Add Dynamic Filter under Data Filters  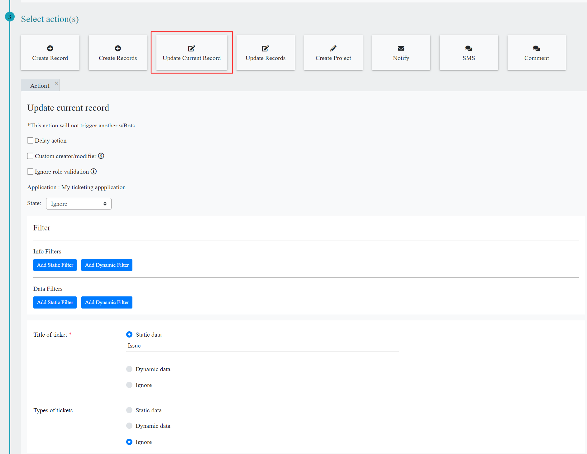point(107,302)
